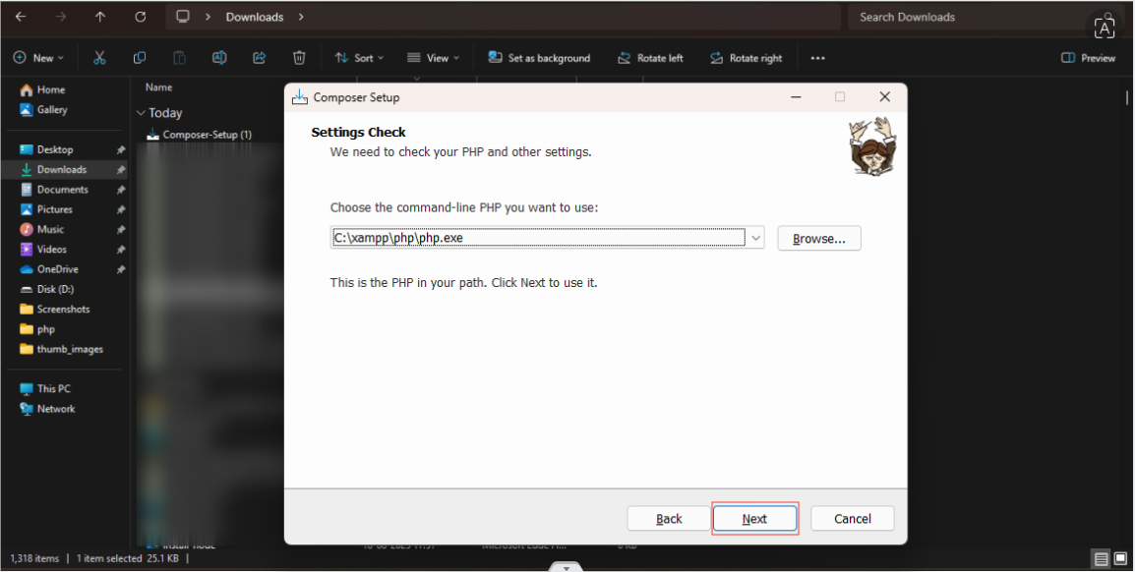Viewport: 1135px width, 572px height.
Task: Open the Videos folder in the sidebar
Action: (x=43, y=249)
